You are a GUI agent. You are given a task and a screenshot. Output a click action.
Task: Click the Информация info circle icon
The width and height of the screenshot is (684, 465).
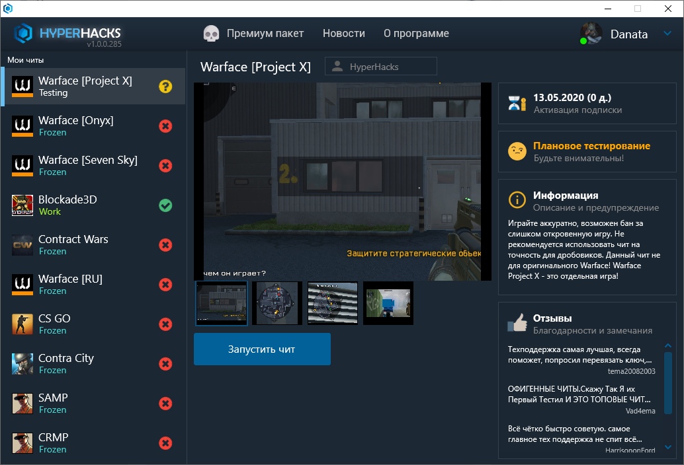point(517,200)
